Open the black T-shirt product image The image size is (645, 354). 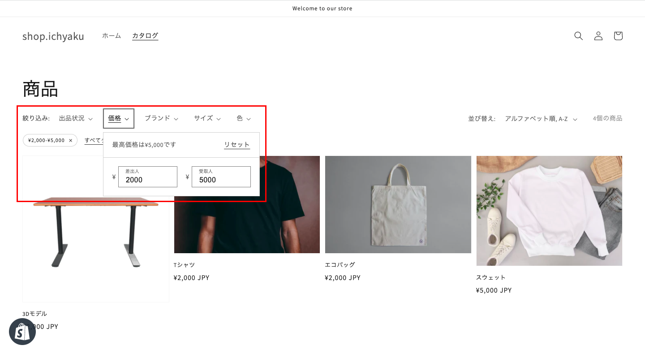247,204
